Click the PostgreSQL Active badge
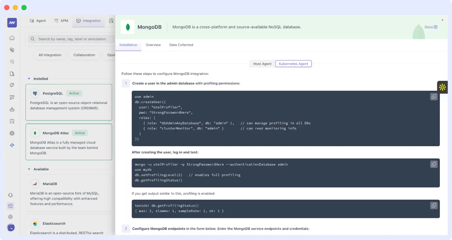This screenshot has width=452, height=240. pos(74,93)
